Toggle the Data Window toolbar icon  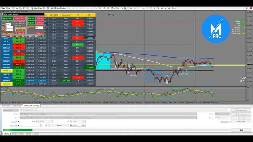pos(17,8)
